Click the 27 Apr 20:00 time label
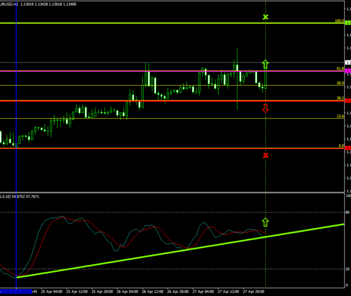Screen dimensions: 351x296 point(252,291)
